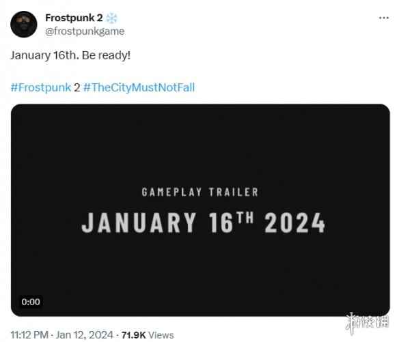Image resolution: width=399 pixels, height=342 pixels.
Task: Click the Jan 12, 2024 post date
Action: coord(84,335)
